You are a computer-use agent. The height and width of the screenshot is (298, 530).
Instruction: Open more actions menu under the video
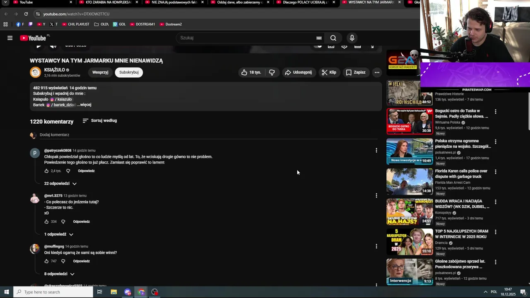point(377,72)
